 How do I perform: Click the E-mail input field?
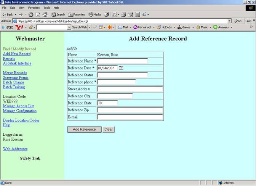click(x=130, y=117)
